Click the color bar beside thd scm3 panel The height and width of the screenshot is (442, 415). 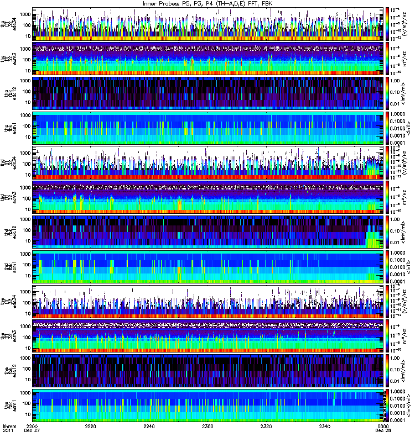pyautogui.click(x=387, y=197)
